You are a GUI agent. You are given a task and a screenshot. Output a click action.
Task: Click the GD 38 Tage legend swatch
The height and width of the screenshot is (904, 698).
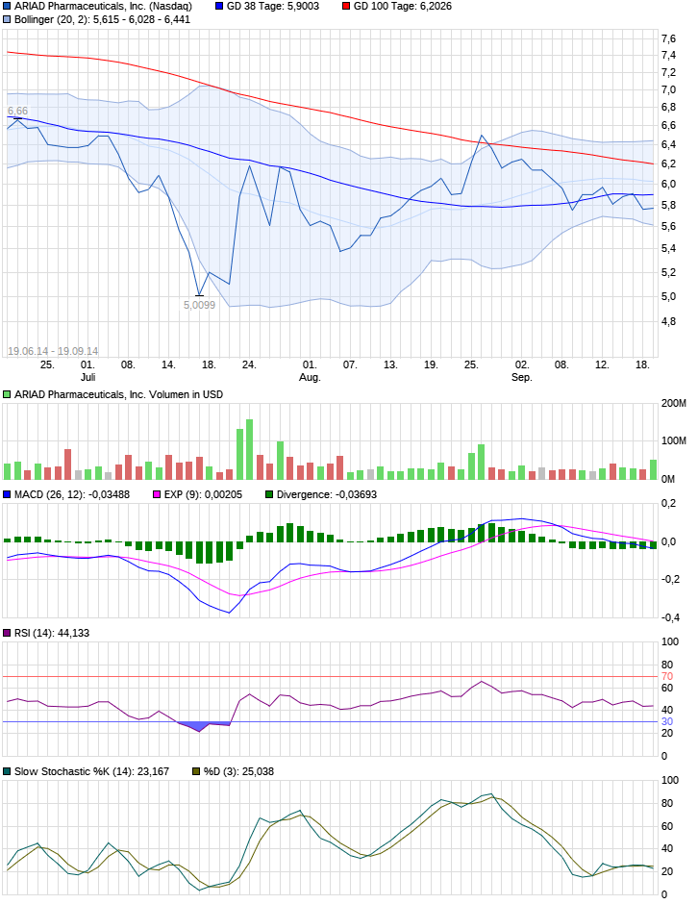(219, 7)
